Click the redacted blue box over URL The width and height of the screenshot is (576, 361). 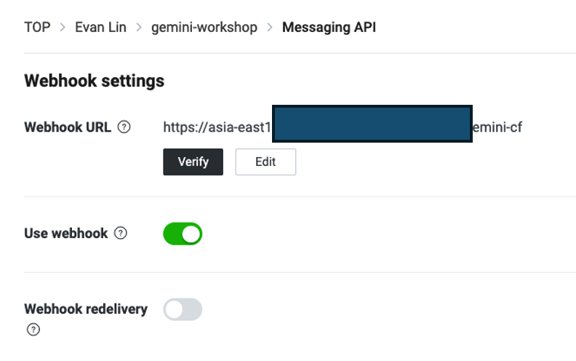[372, 124]
